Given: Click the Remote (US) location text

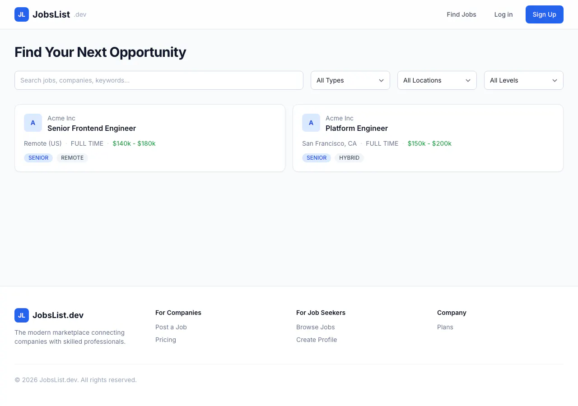Looking at the screenshot, I should [43, 143].
